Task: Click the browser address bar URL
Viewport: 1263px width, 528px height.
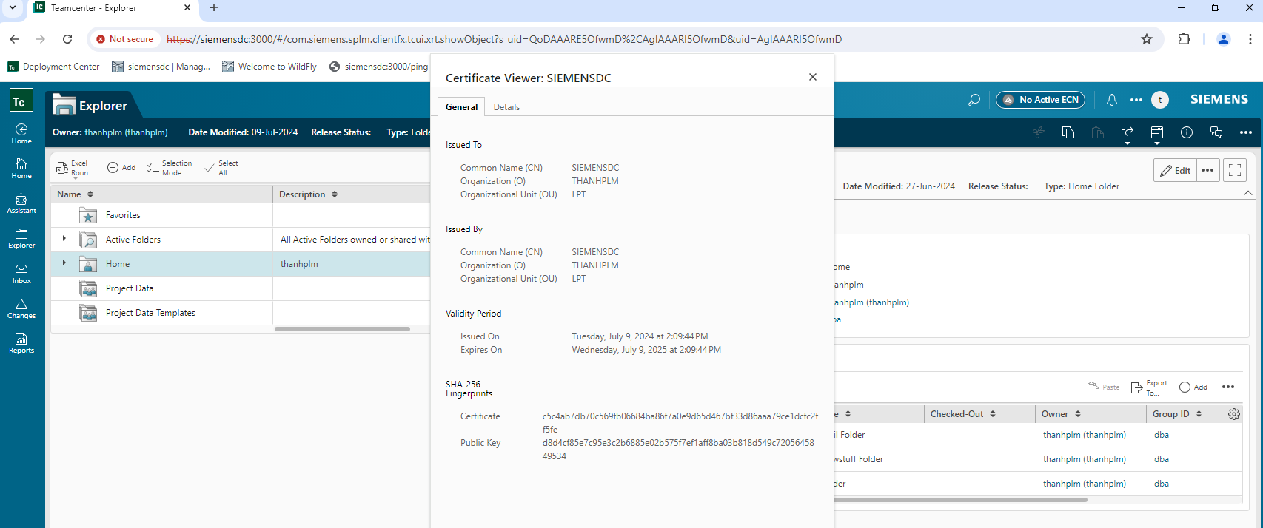Action: tap(504, 39)
